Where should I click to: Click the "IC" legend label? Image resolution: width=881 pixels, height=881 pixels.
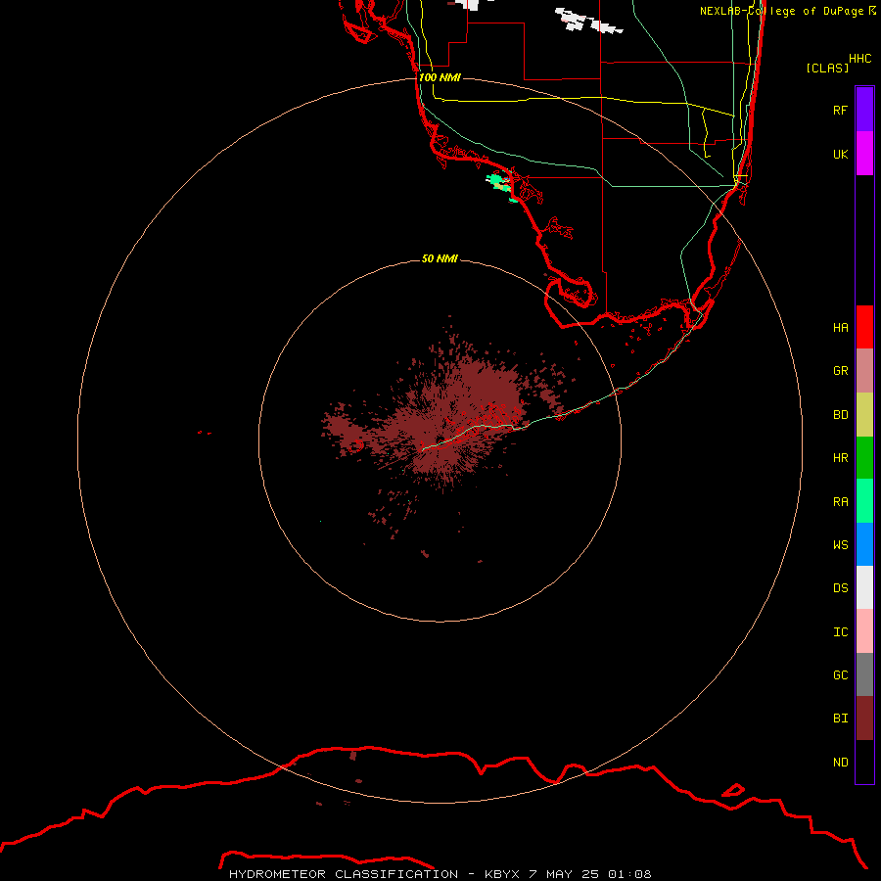click(x=840, y=632)
